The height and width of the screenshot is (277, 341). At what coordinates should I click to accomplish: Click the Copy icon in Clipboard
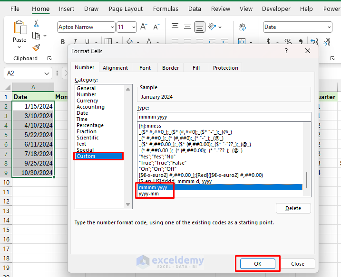click(x=36, y=36)
